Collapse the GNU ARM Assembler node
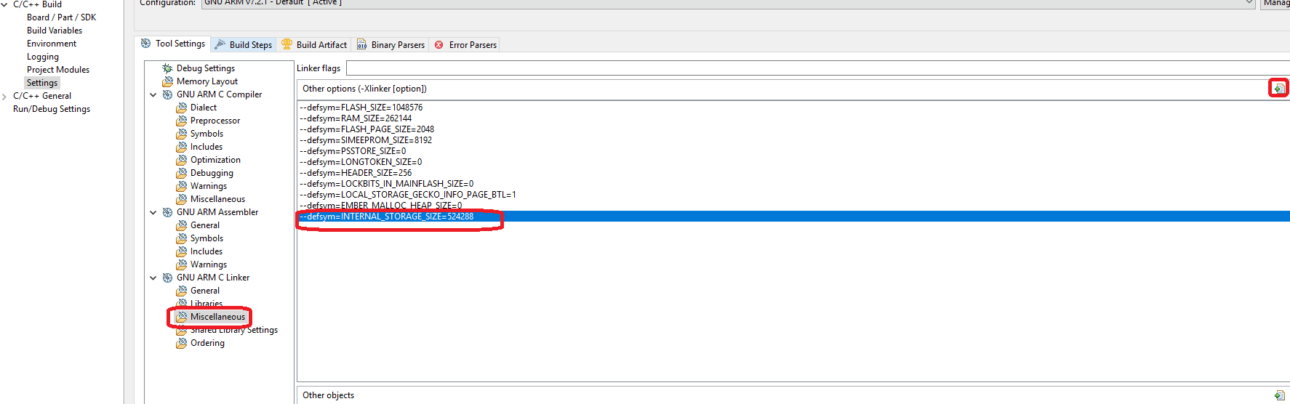1290x404 pixels. coord(153,212)
